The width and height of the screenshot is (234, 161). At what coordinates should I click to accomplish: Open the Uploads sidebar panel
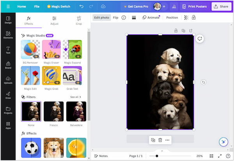click(x=8, y=80)
